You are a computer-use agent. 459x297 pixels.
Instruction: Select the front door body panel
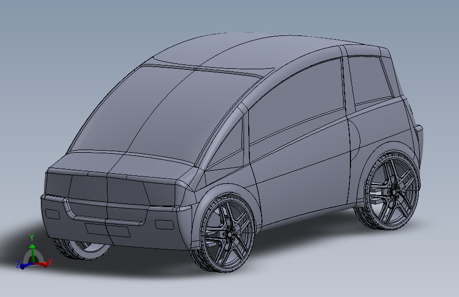click(302, 172)
